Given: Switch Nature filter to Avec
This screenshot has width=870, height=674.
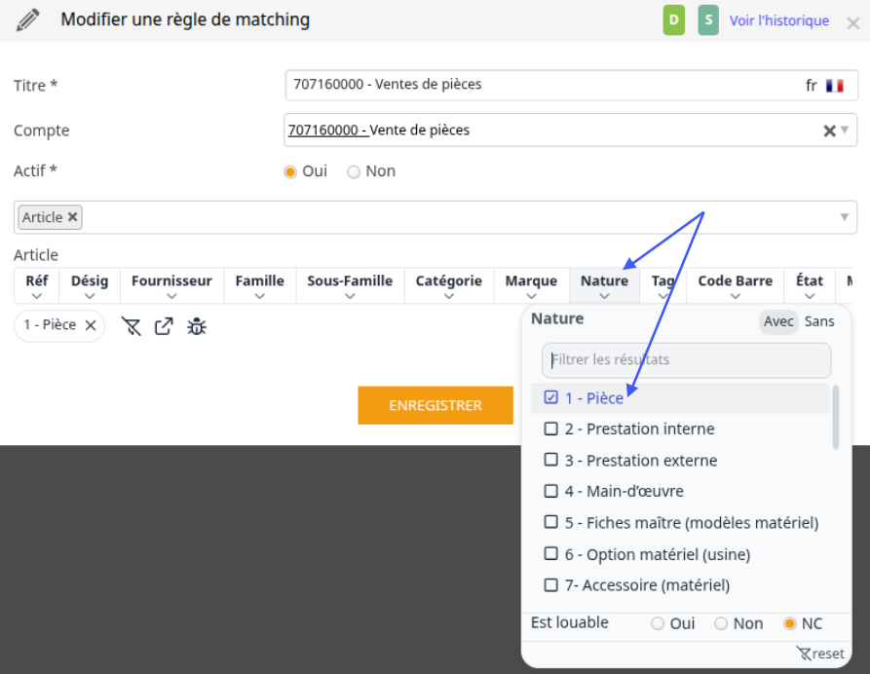Looking at the screenshot, I should (778, 321).
